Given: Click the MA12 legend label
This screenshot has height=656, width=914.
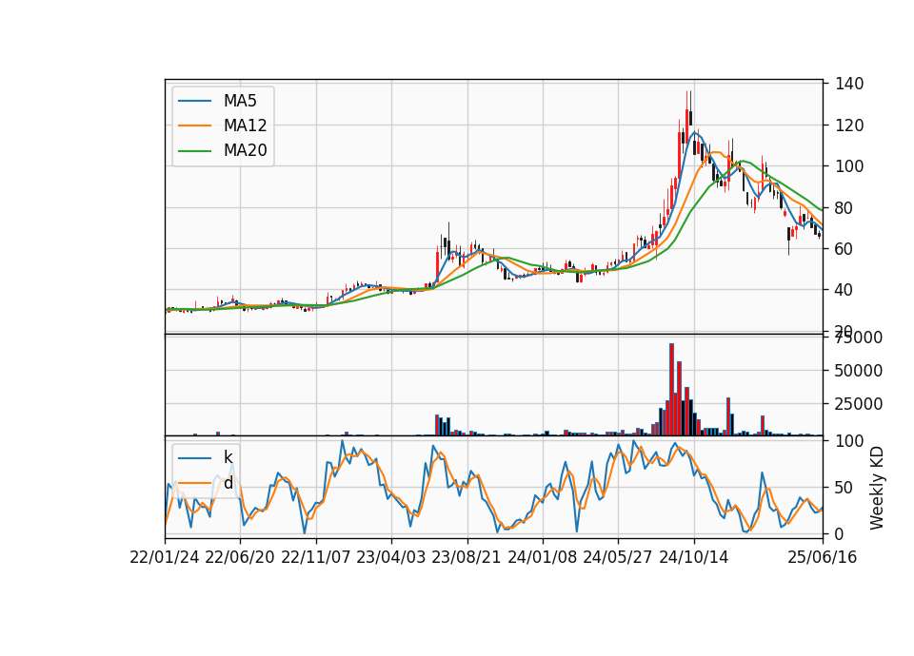Looking at the screenshot, I should pos(245,125).
